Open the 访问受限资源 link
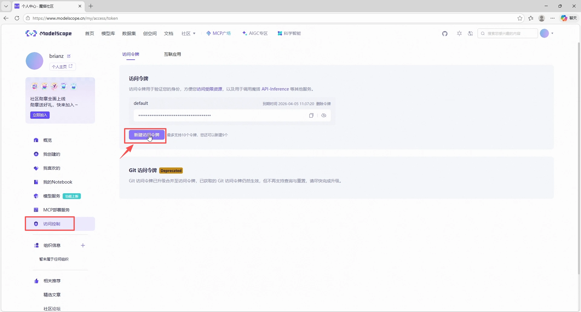The height and width of the screenshot is (312, 581). pos(209,89)
